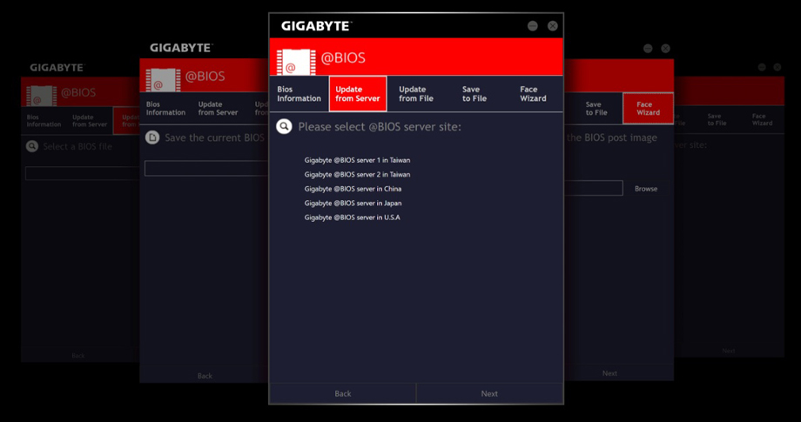Open Update from Server tab in far-left window
This screenshot has width=801, height=422.
point(90,121)
